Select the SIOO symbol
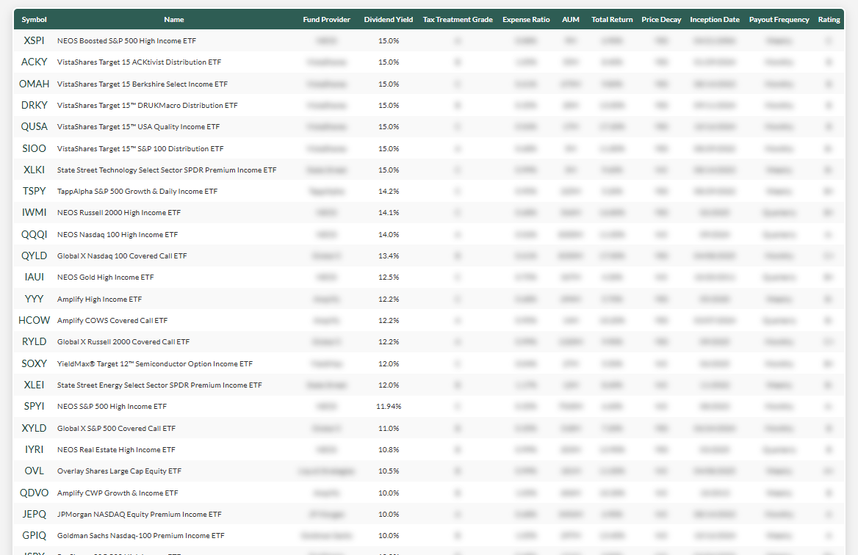The height and width of the screenshot is (555, 858). point(34,149)
